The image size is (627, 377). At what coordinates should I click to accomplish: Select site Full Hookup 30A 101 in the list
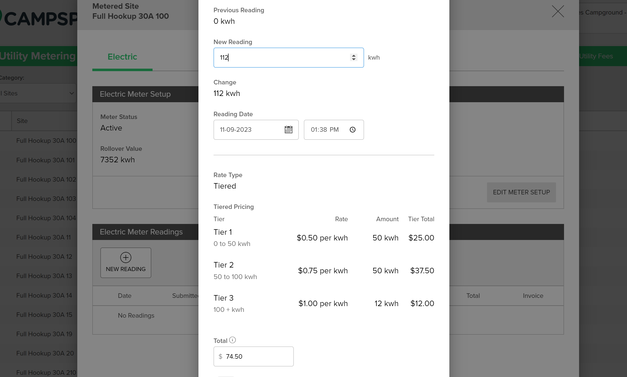coord(45,160)
